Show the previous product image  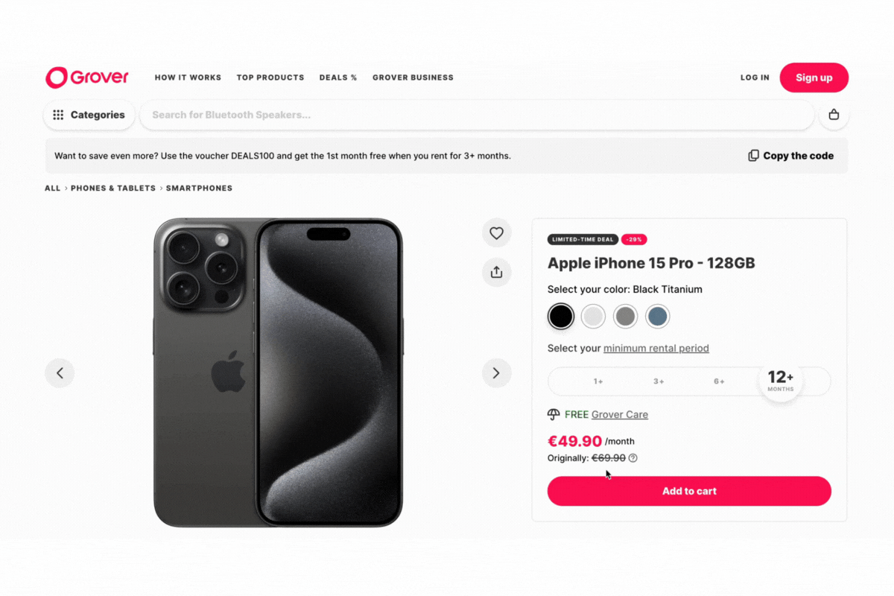(60, 372)
